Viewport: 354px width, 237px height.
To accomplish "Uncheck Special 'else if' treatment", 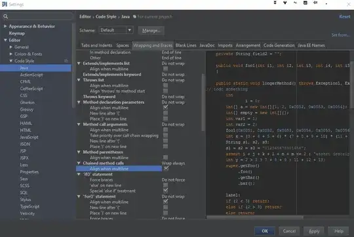I will tap(165, 191).
